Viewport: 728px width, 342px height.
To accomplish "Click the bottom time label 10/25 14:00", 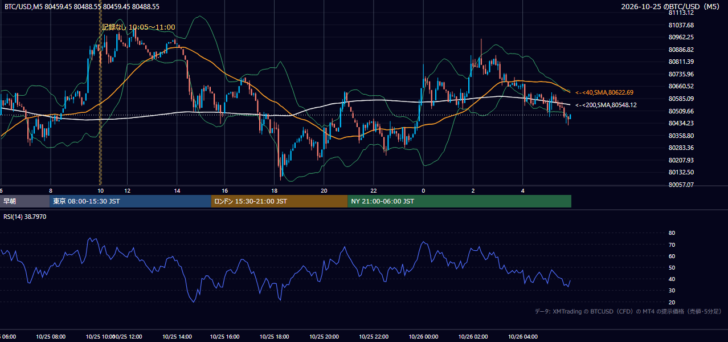I will [x=177, y=337].
